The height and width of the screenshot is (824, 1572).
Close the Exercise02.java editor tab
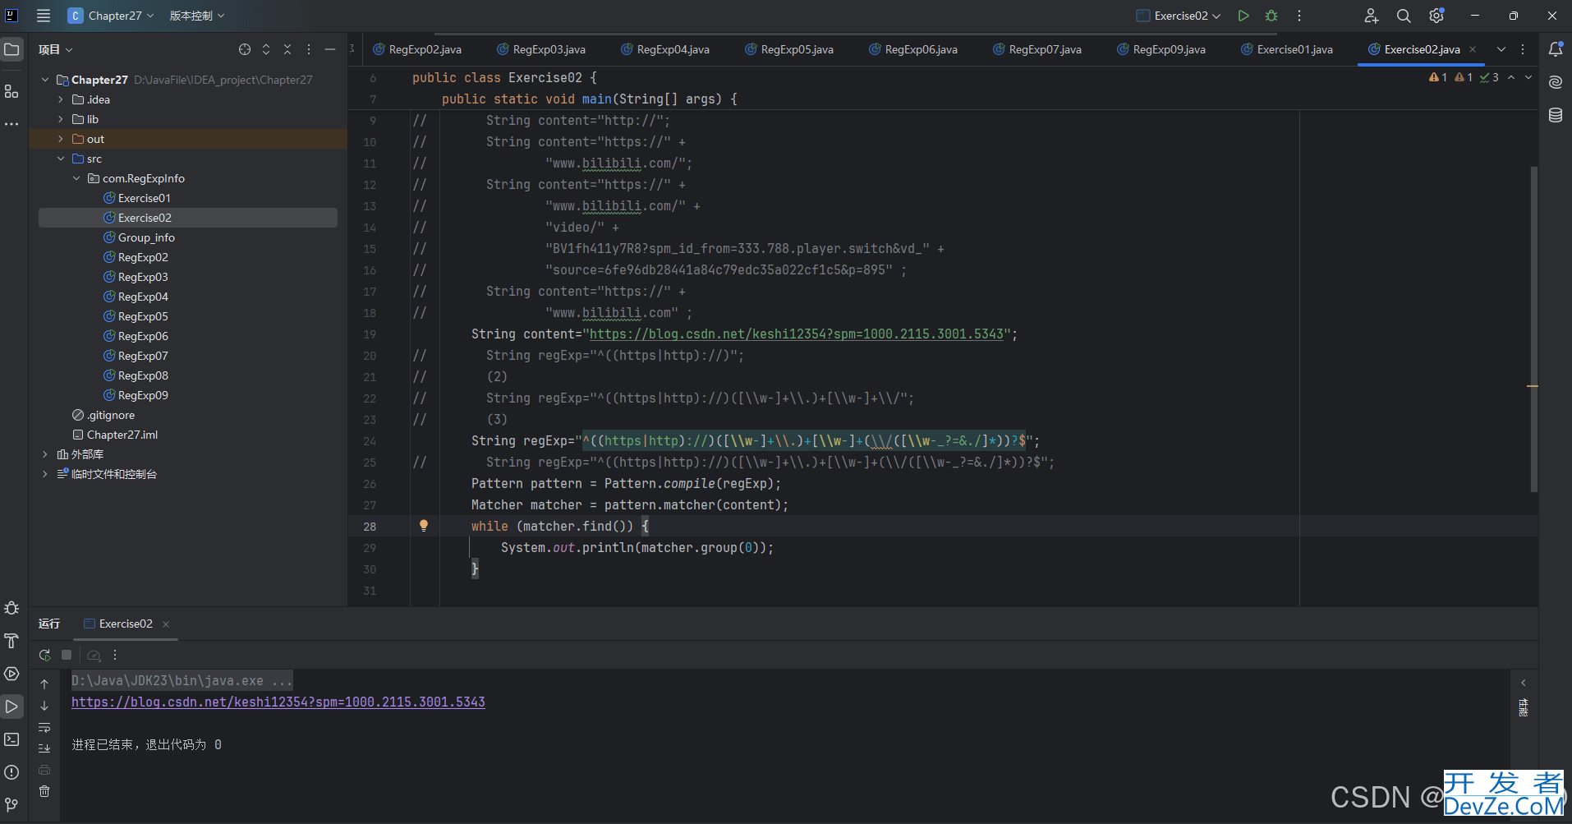click(x=1473, y=49)
